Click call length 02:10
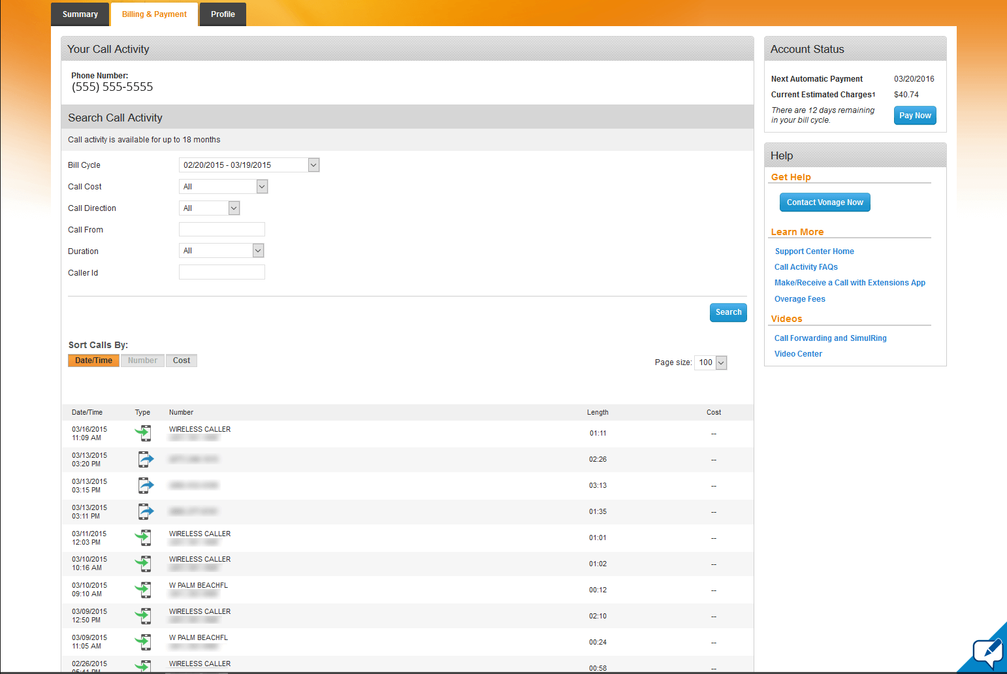The width and height of the screenshot is (1007, 674). [x=598, y=617]
